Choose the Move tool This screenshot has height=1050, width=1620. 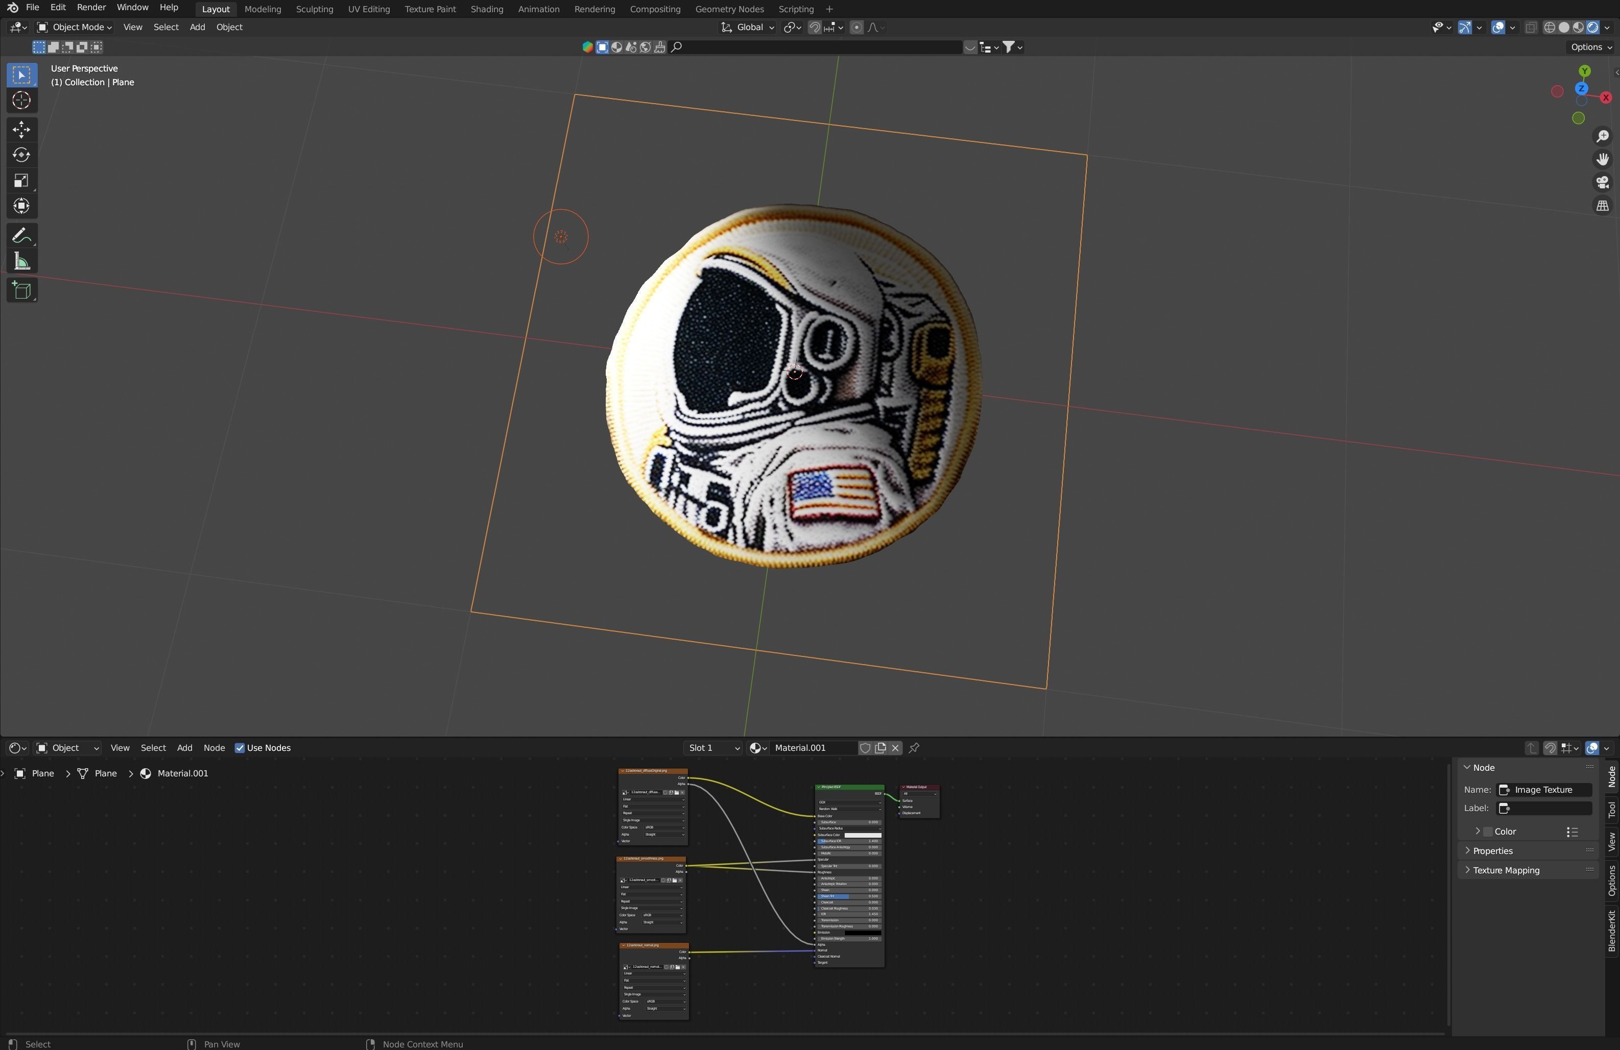click(x=22, y=129)
